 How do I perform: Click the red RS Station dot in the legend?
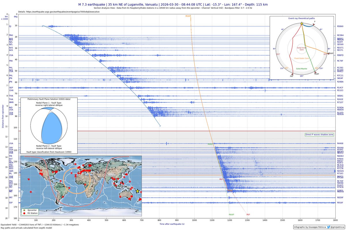24,213
